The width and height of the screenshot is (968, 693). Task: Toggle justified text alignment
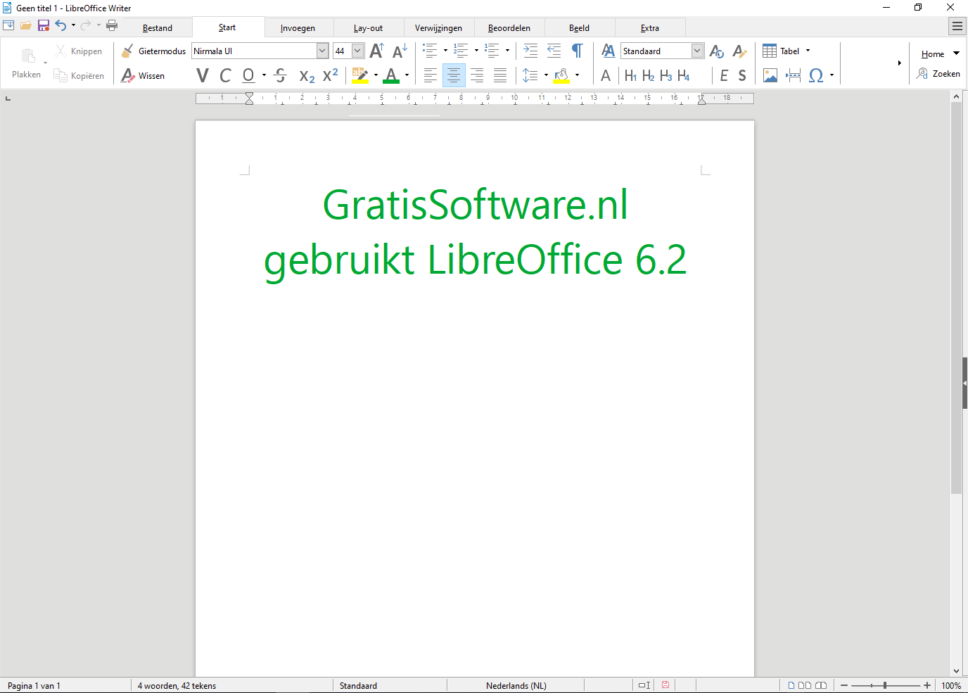pyautogui.click(x=500, y=75)
